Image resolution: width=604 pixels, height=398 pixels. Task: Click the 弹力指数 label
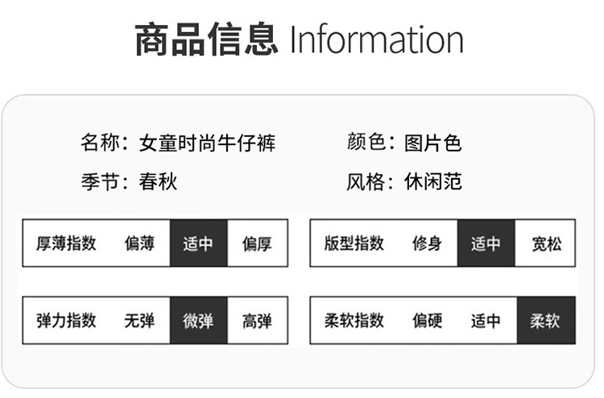coord(67,321)
